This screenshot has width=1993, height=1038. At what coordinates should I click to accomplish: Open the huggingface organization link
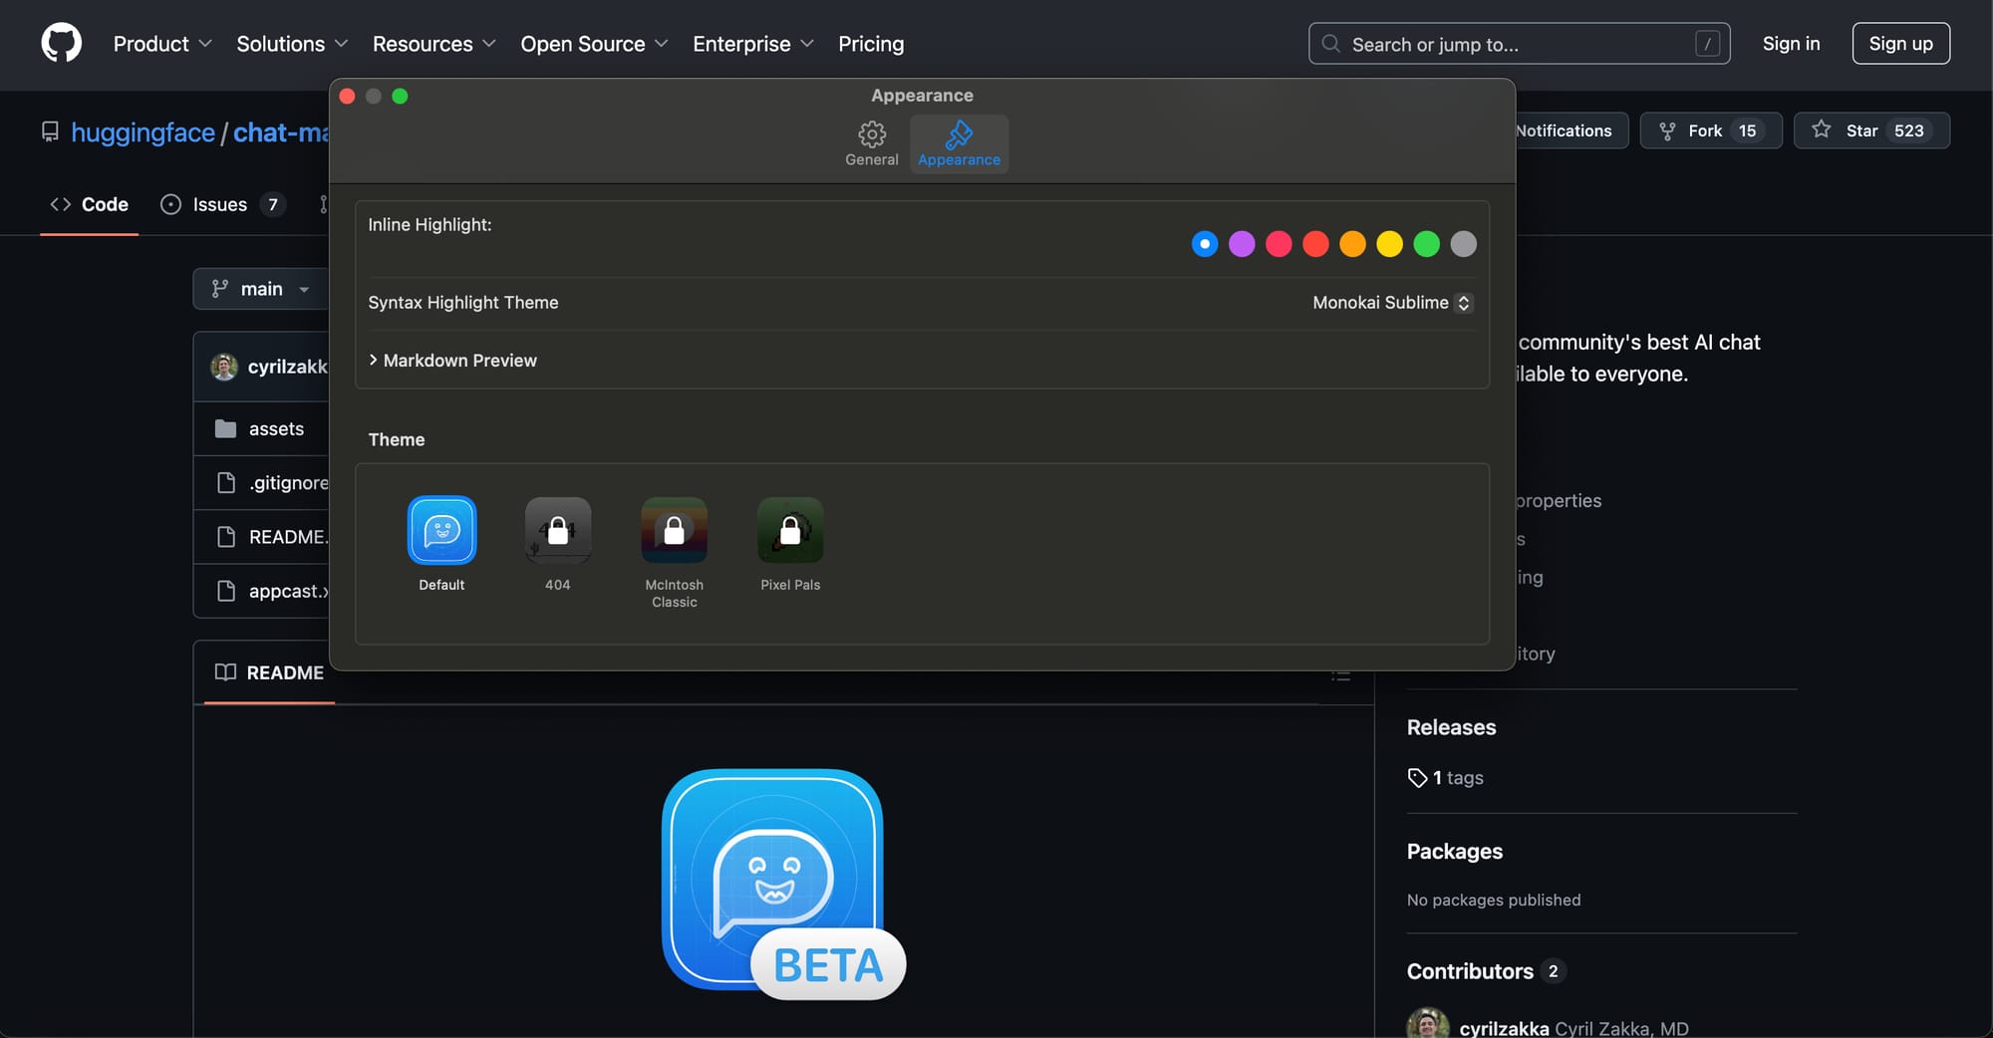143,132
